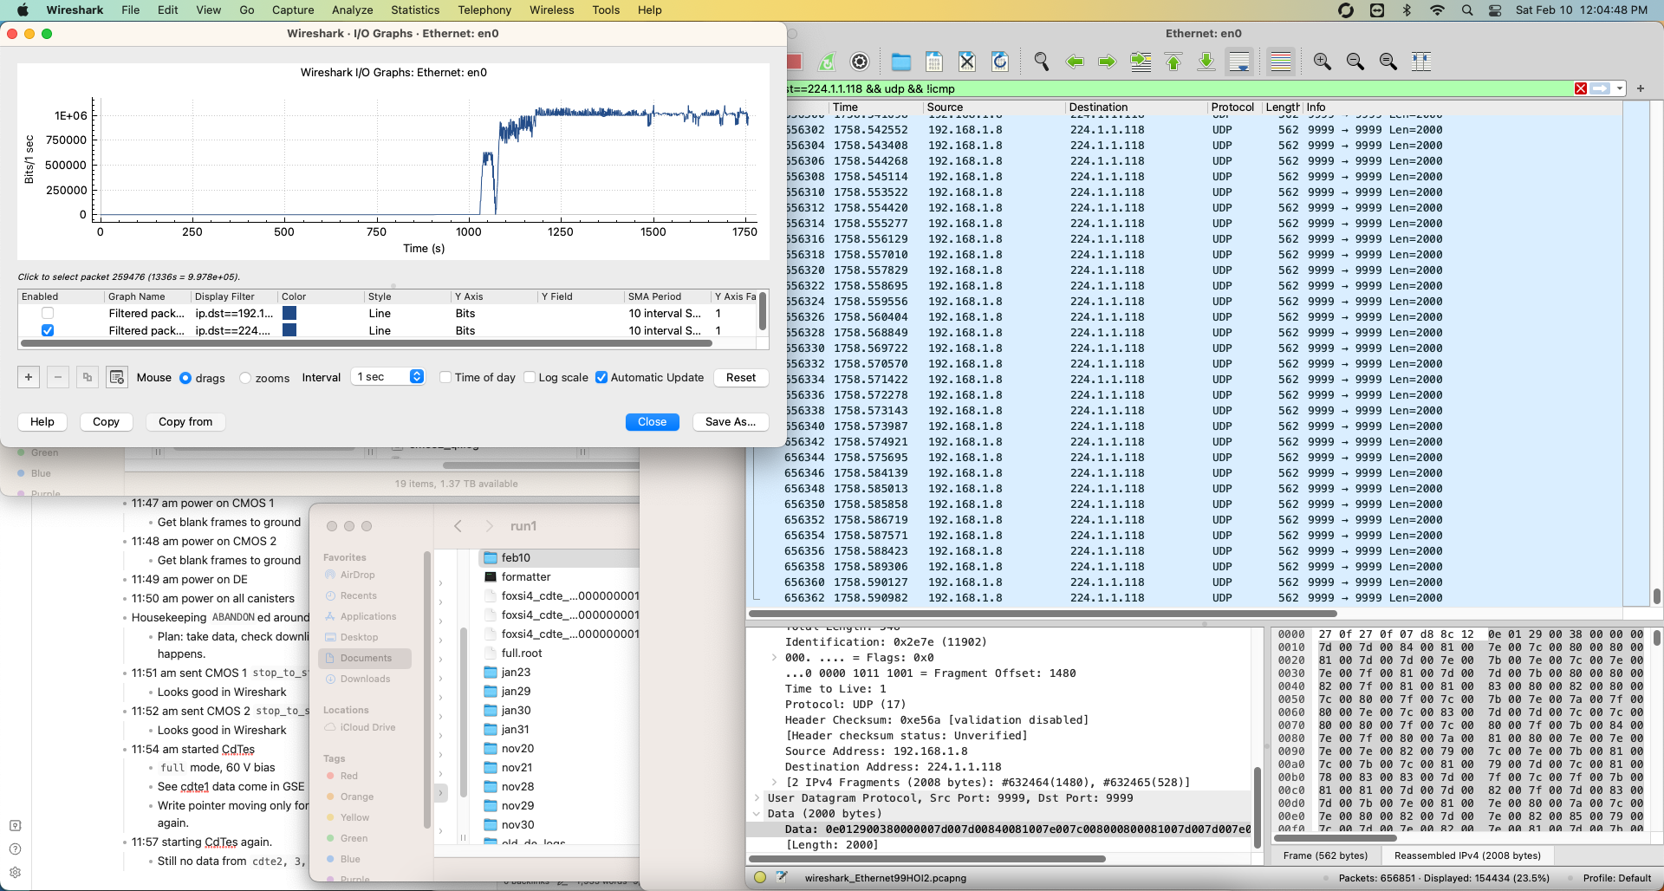1664x891 pixels.
Task: Click inside the display filter input field
Action: coord(1179,88)
